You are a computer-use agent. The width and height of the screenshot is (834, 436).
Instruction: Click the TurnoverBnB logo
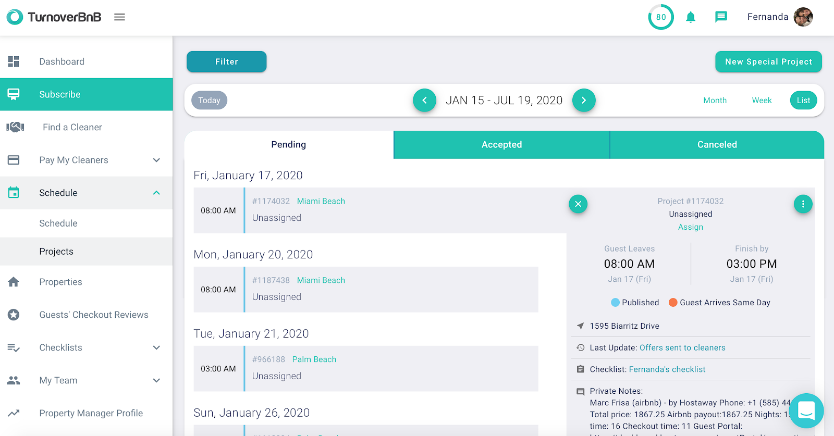[x=54, y=17]
